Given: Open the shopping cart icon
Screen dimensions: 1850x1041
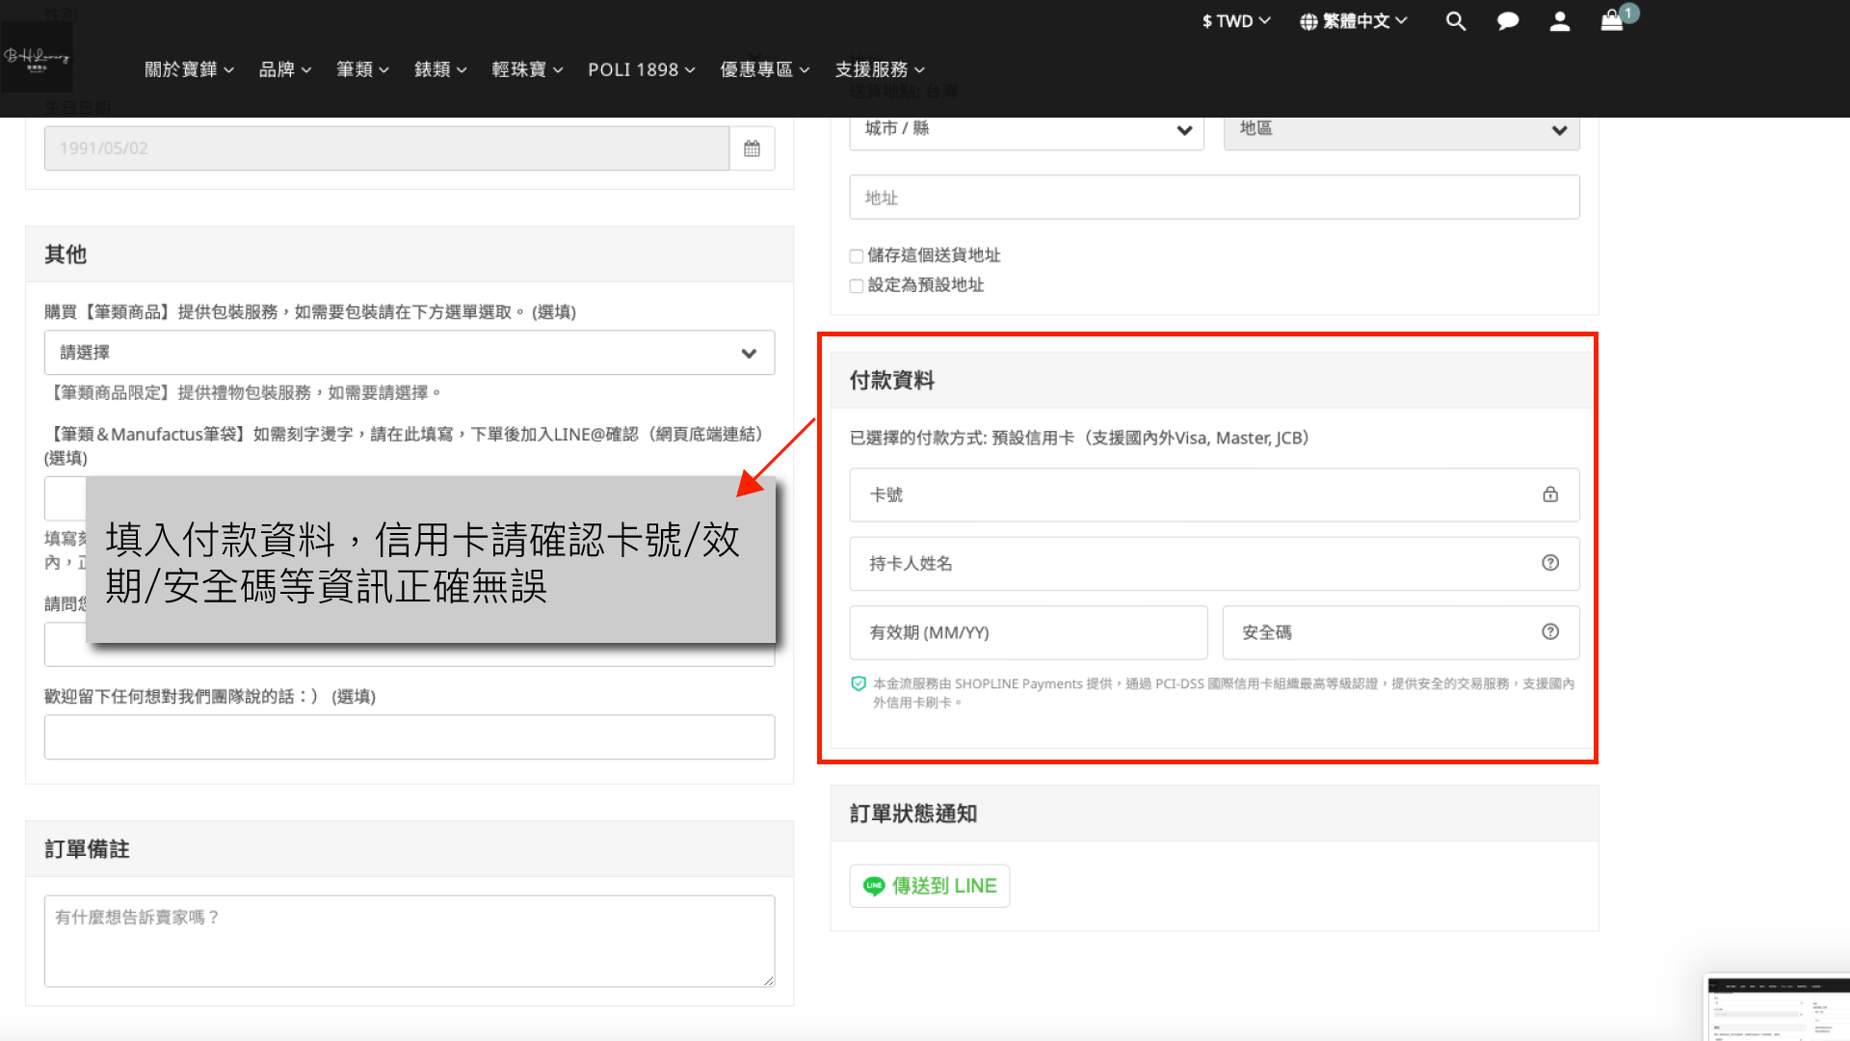Looking at the screenshot, I should [1613, 21].
